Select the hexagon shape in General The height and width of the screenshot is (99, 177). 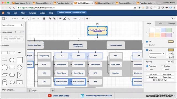pos(12,75)
